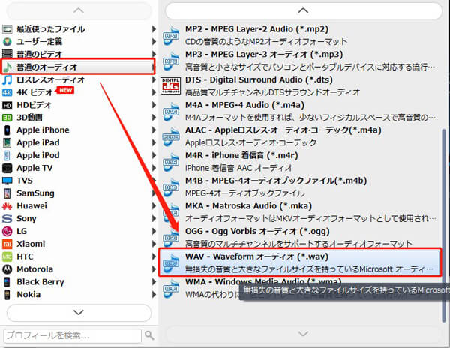Image resolution: width=450 pixels, height=348 pixels.
Task: Click the 4K video icon
Action: 7,92
